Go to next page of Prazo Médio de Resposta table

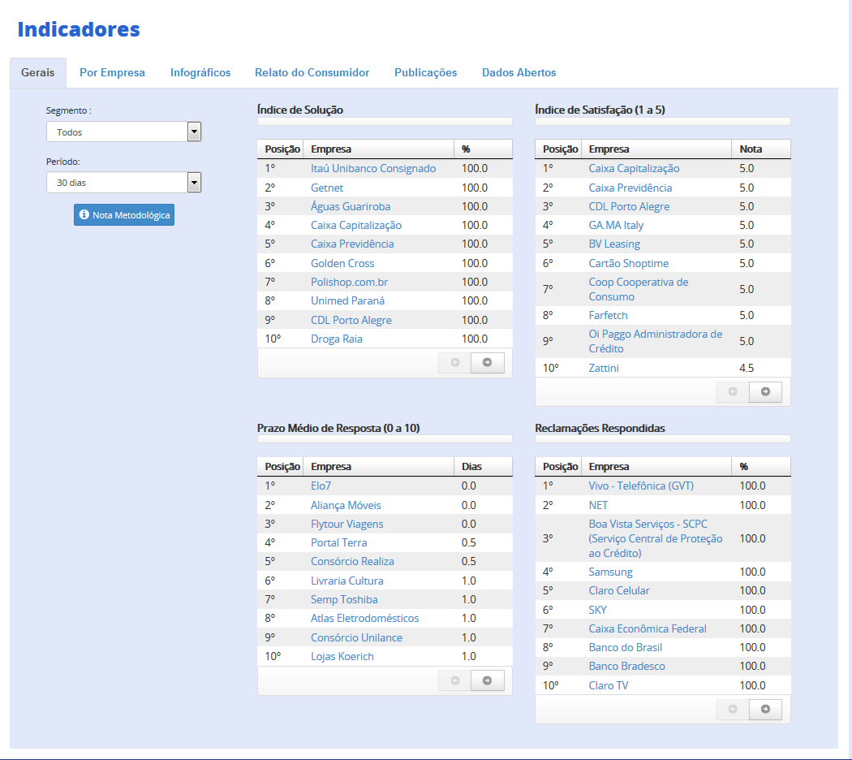point(487,680)
